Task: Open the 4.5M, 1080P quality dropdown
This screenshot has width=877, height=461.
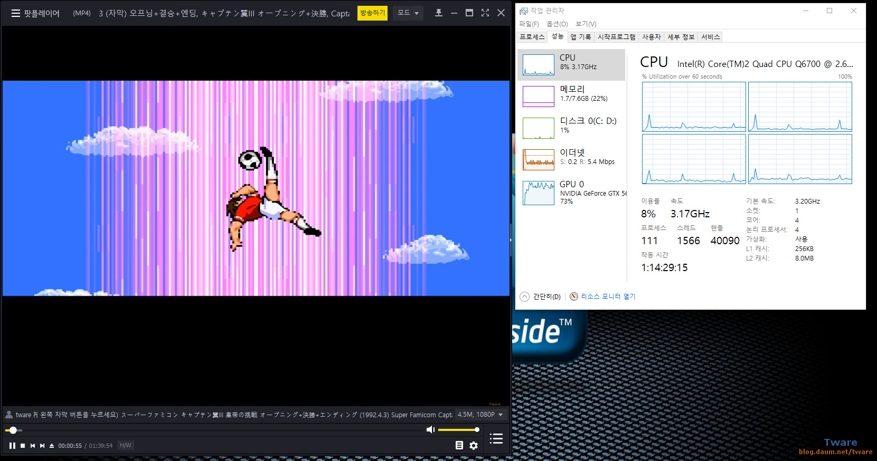Action: coord(480,415)
